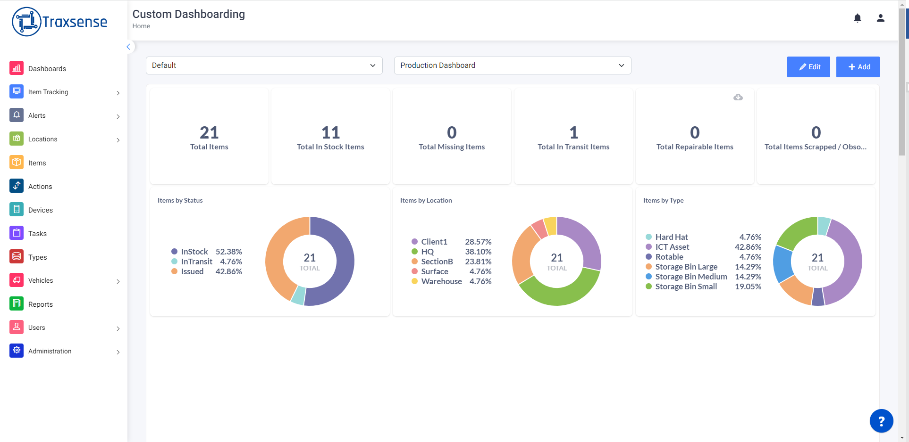909x442 pixels.
Task: Click the Types database icon
Action: (x=17, y=257)
